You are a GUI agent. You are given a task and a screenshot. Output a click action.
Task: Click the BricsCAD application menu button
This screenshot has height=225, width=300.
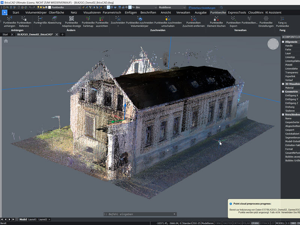click(x=4, y=12)
